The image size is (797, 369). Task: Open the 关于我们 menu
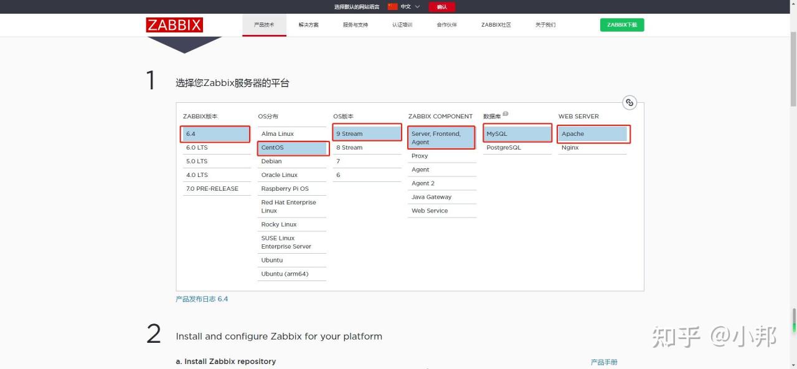545,25
